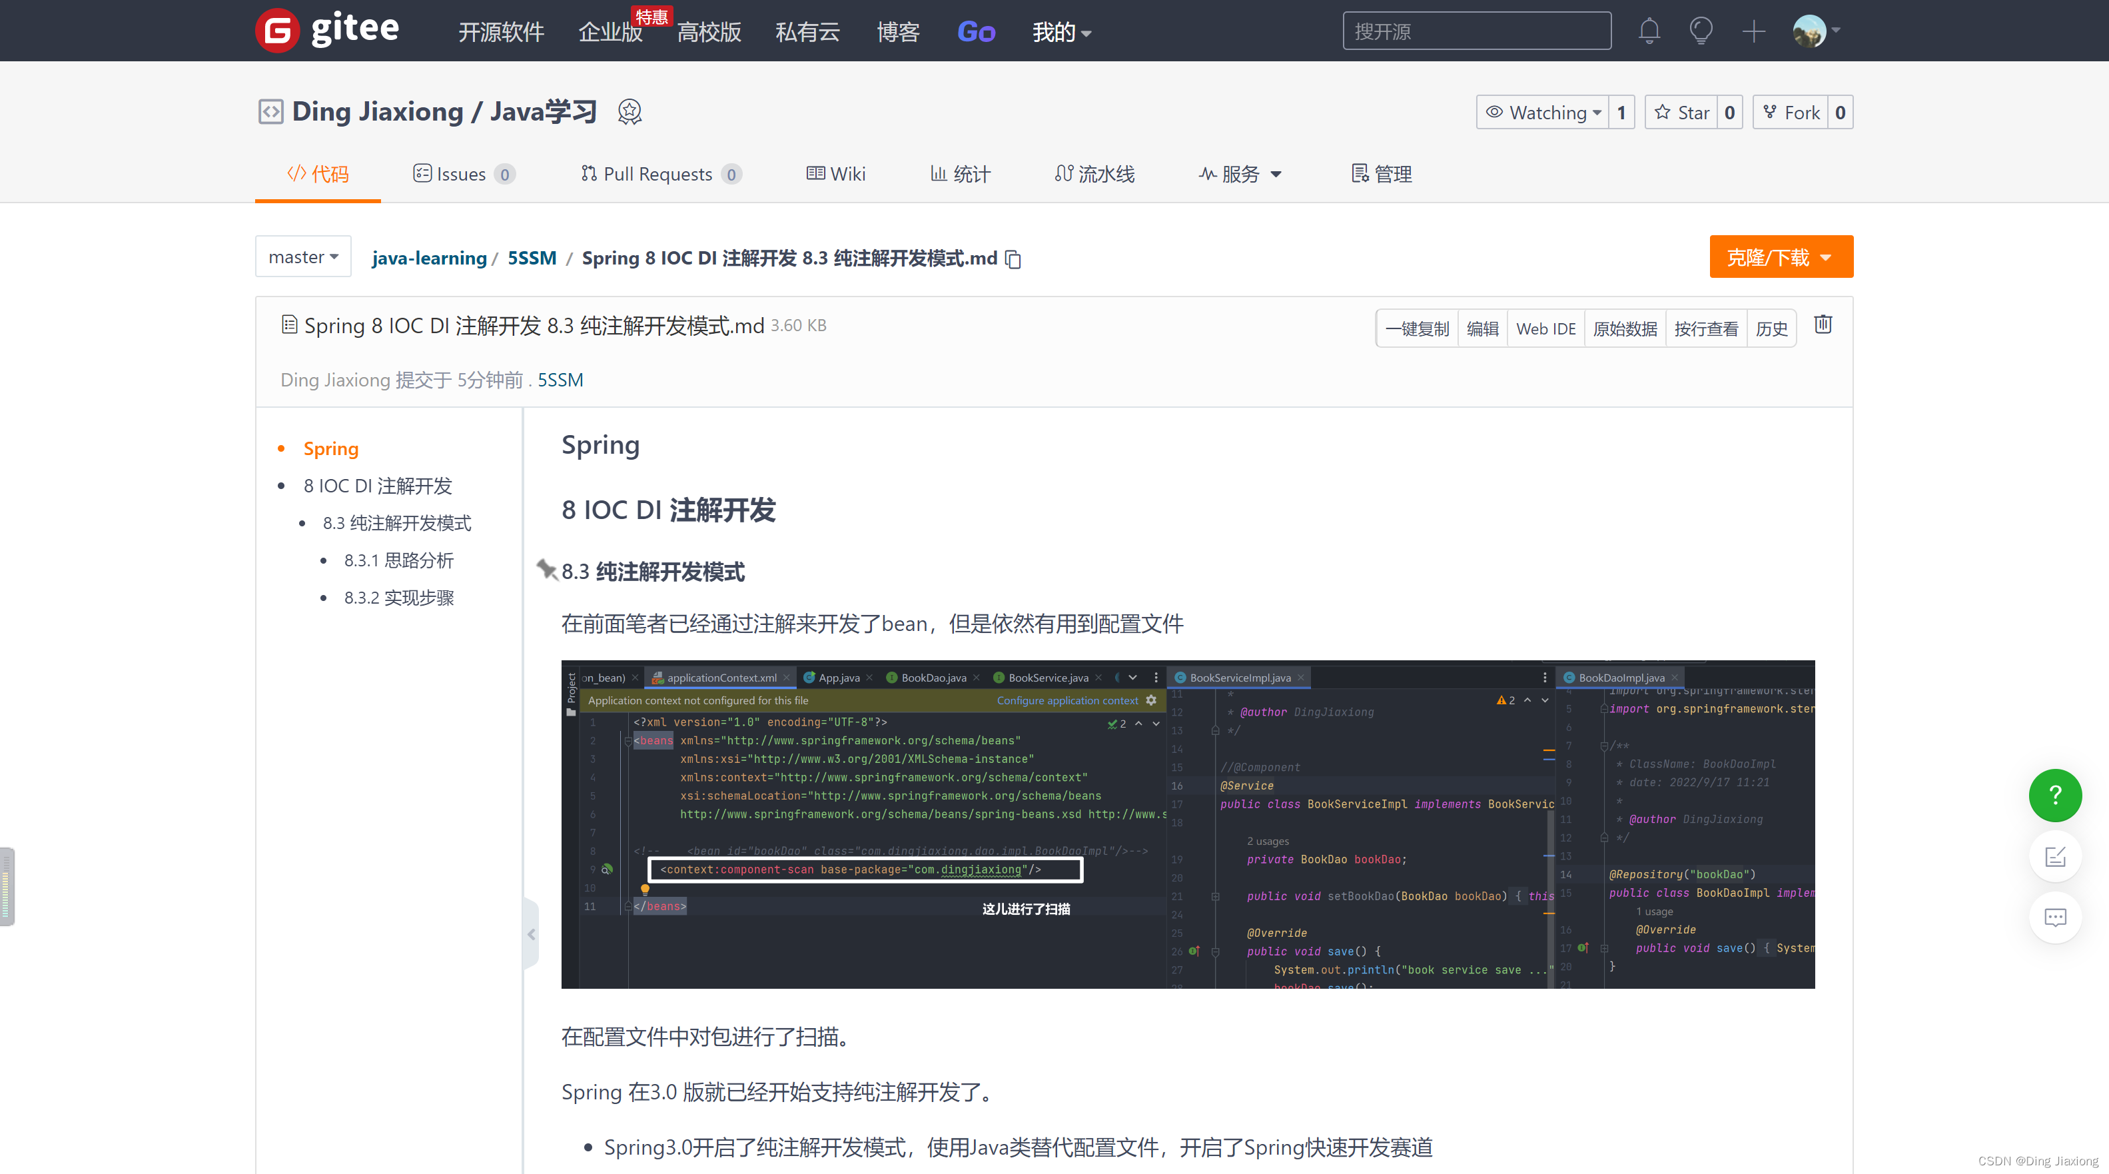
Task: Click the 5SSM commit message link
Action: coord(560,380)
